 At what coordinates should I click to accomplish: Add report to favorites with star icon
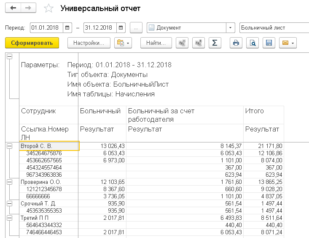point(48,8)
